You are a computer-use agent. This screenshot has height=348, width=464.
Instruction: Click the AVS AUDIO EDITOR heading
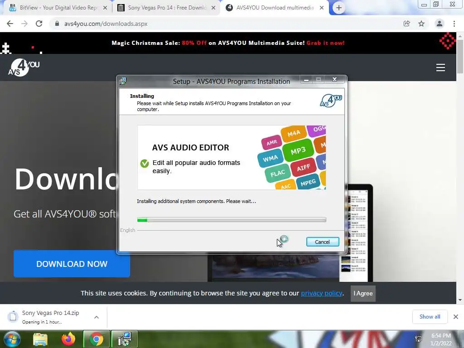pos(191,147)
